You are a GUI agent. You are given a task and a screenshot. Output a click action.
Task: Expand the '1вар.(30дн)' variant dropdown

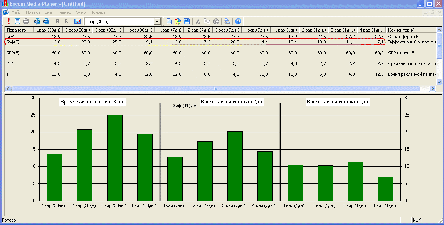click(x=157, y=22)
